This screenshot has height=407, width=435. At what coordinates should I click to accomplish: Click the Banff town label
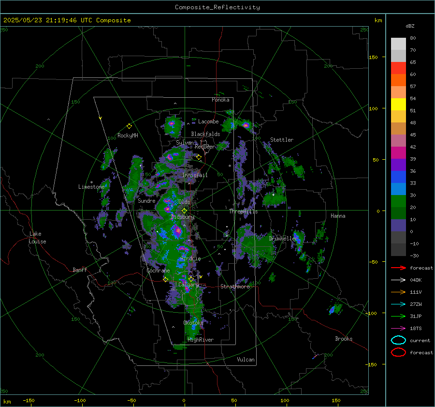click(80, 270)
